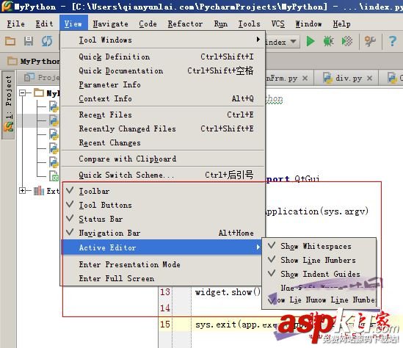403x348 pixels.
Task: Choose Quick Documentation menu item
Action: point(164,70)
